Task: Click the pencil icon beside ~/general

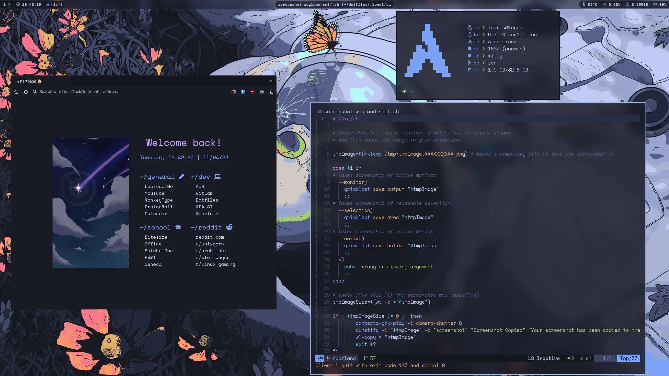Action: 182,177
